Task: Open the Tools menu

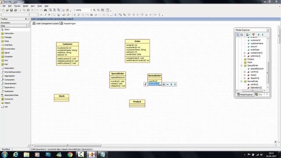Action: (40, 6)
